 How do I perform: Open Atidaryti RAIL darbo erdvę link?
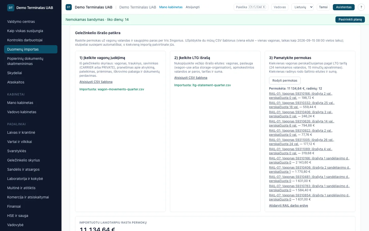289,206
